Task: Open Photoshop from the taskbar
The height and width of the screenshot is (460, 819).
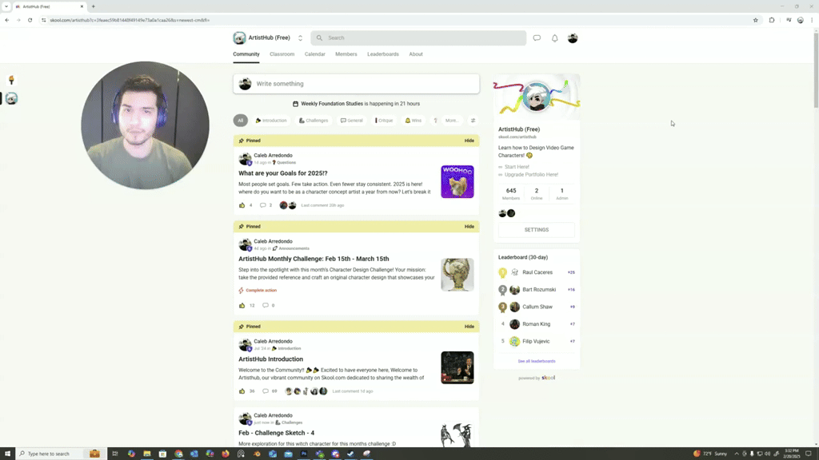Action: click(x=304, y=454)
